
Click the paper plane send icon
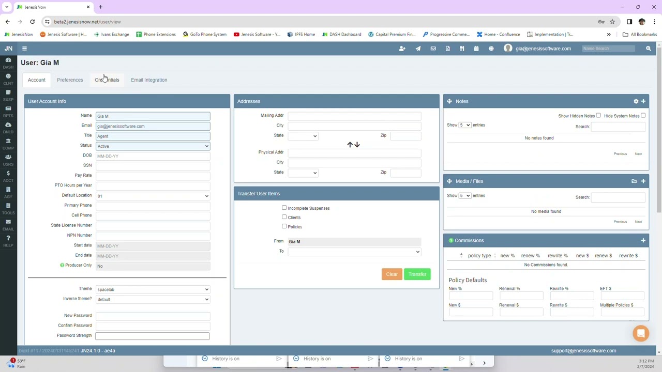coord(418,49)
